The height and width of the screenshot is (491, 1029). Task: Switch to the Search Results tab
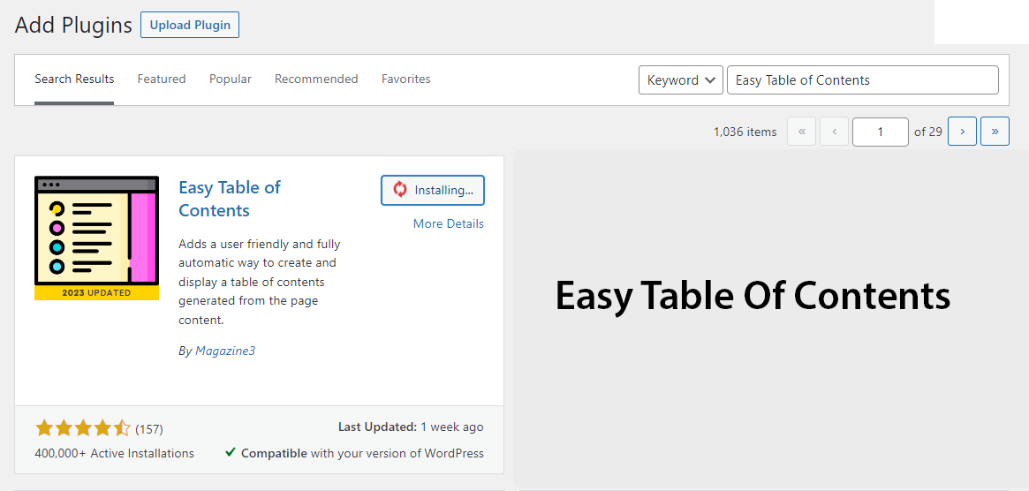click(74, 79)
